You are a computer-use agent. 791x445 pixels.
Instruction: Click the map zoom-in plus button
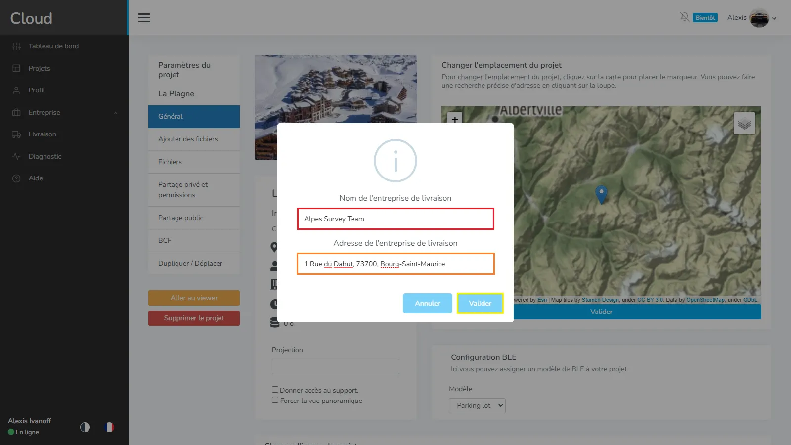pyautogui.click(x=455, y=119)
